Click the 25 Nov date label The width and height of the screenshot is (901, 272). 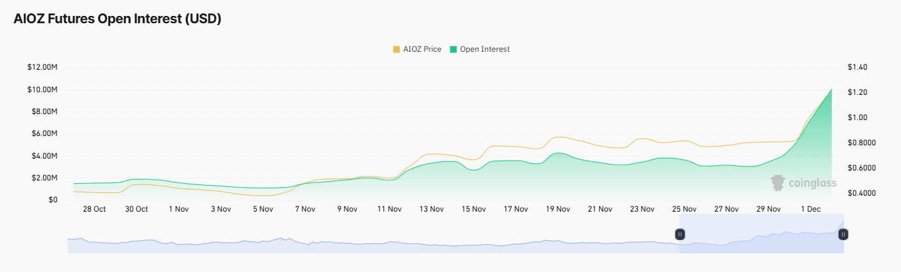[x=684, y=209]
